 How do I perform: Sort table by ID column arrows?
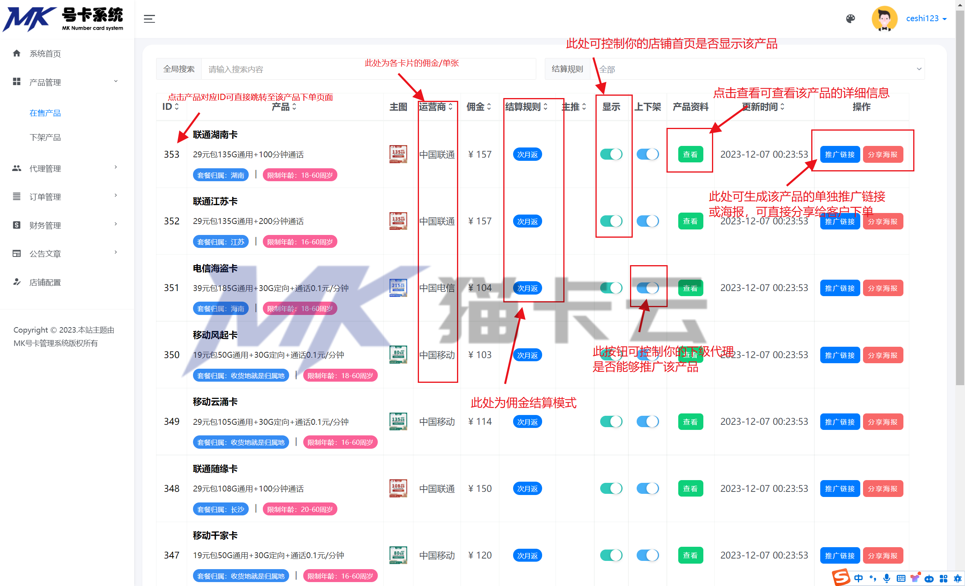tap(177, 107)
